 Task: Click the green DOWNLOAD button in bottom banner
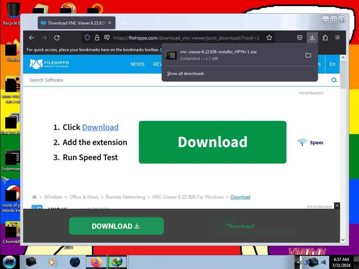pyautogui.click(x=116, y=226)
